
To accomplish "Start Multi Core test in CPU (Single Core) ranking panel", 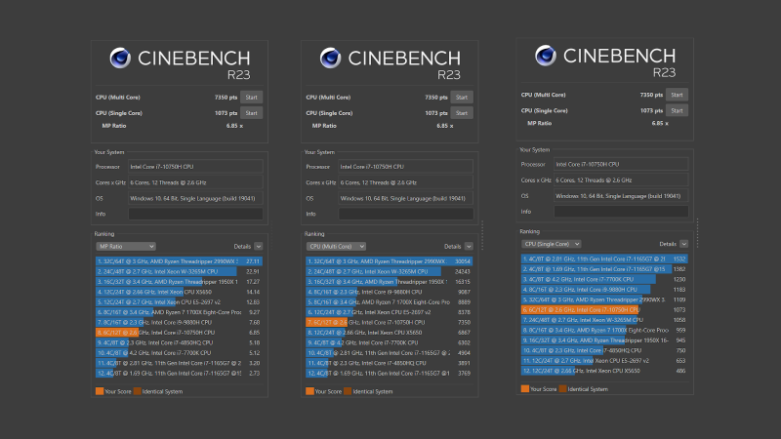I will point(677,95).
